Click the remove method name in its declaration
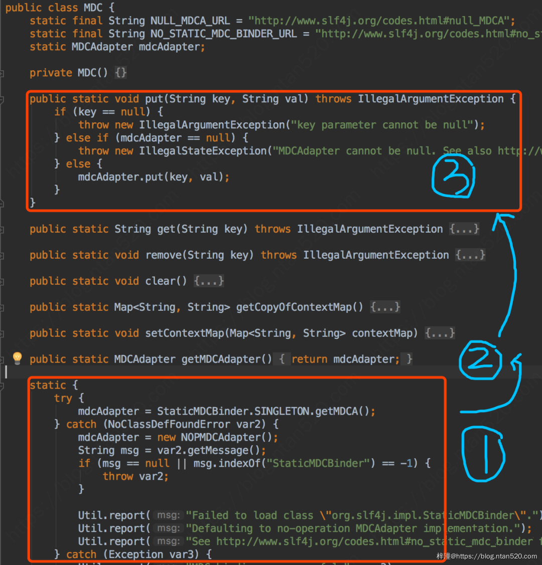542x565 pixels. pos(164,255)
